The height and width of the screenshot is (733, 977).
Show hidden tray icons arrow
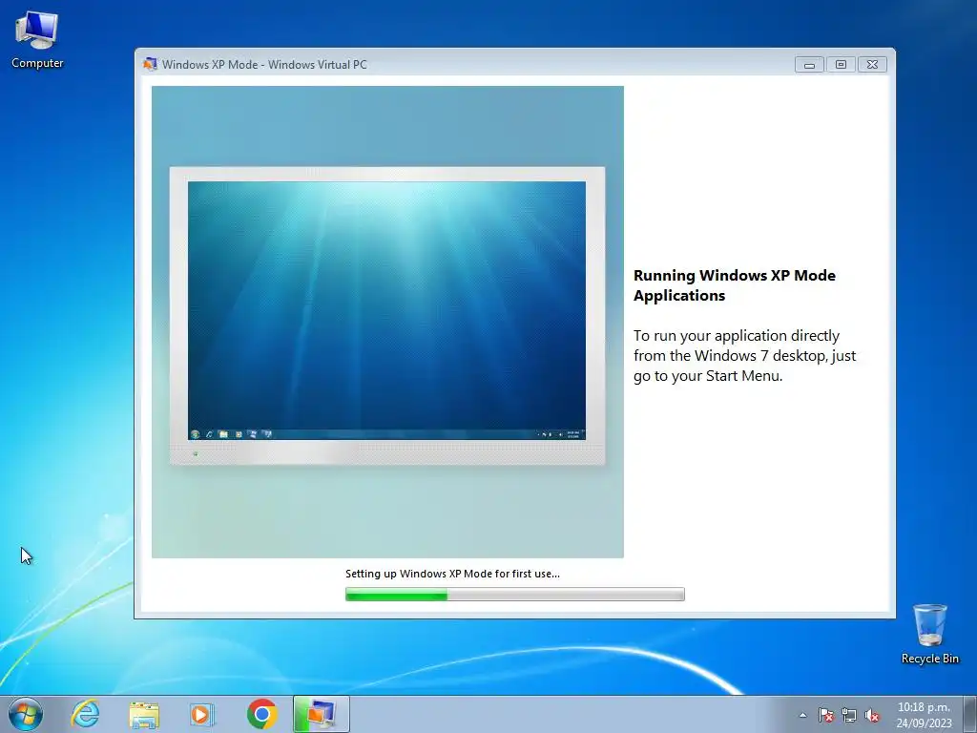[802, 715]
